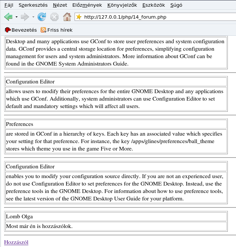Image resolution: width=236 pixels, height=247 pixels.
Task: Click 'see the latest version' line
Action: (95, 199)
